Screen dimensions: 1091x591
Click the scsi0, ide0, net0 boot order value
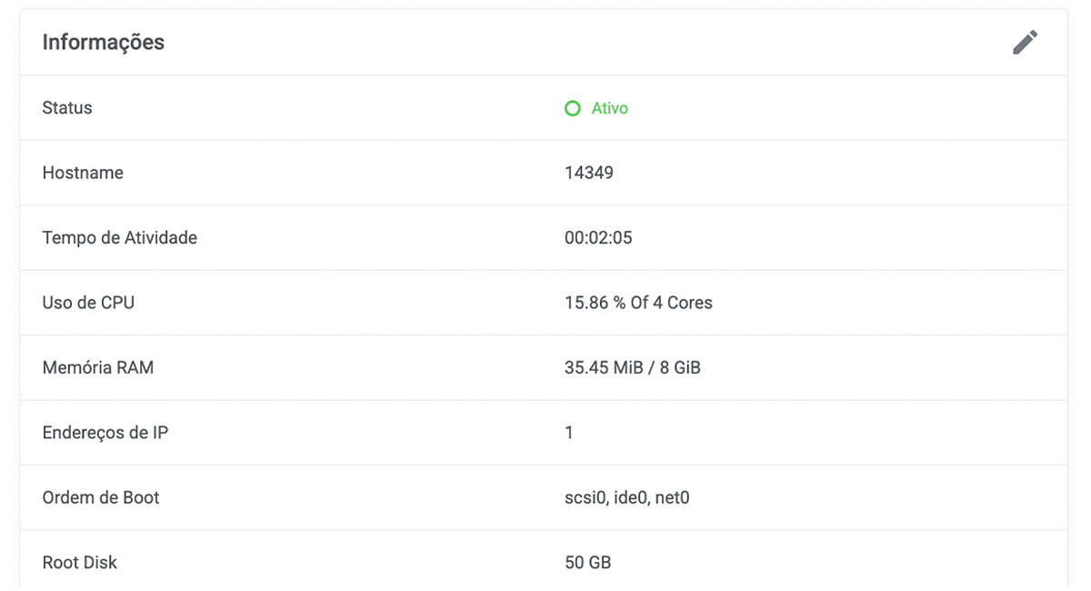[x=627, y=498]
